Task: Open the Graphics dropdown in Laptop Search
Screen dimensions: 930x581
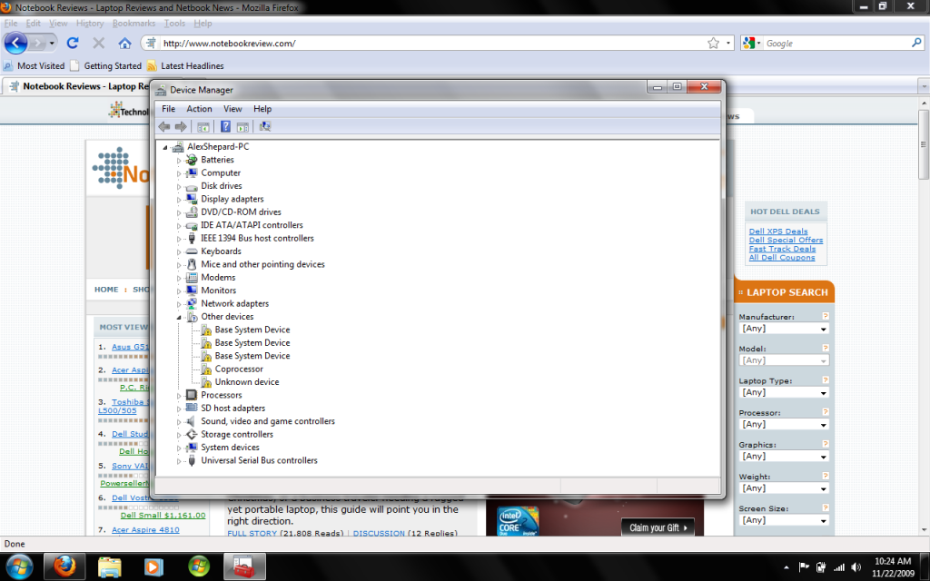Action: coord(784,457)
